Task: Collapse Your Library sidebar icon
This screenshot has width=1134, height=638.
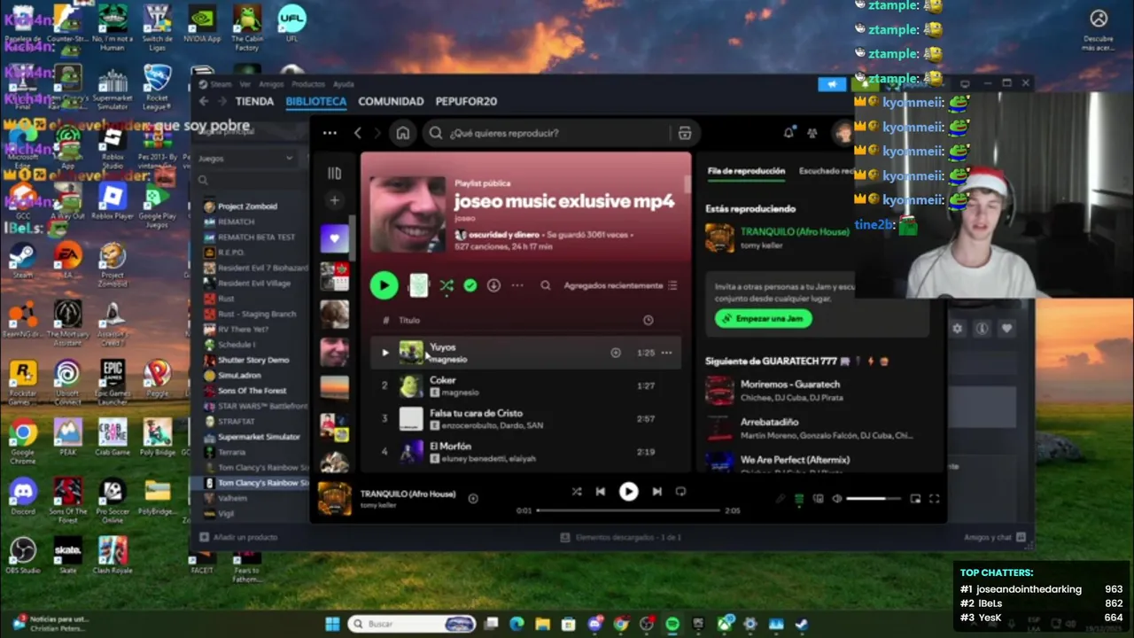Action: click(x=334, y=174)
